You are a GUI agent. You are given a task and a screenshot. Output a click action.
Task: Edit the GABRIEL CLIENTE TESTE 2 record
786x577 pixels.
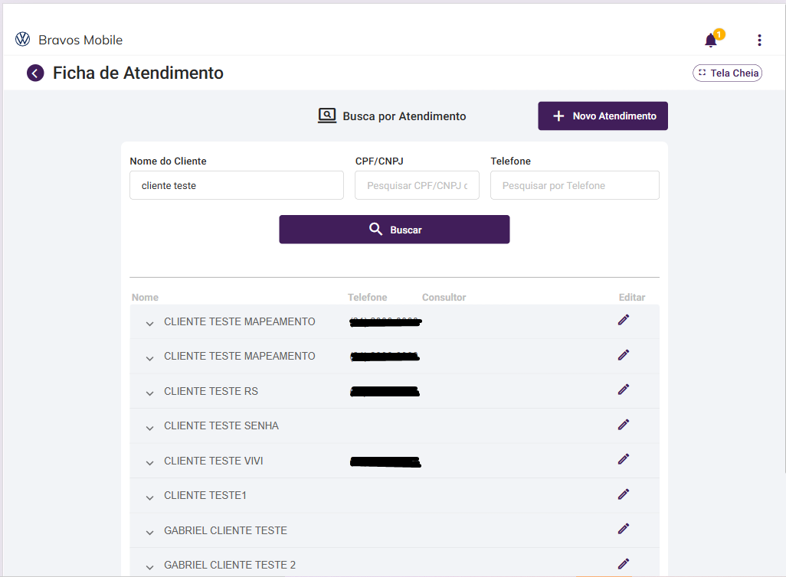(624, 563)
